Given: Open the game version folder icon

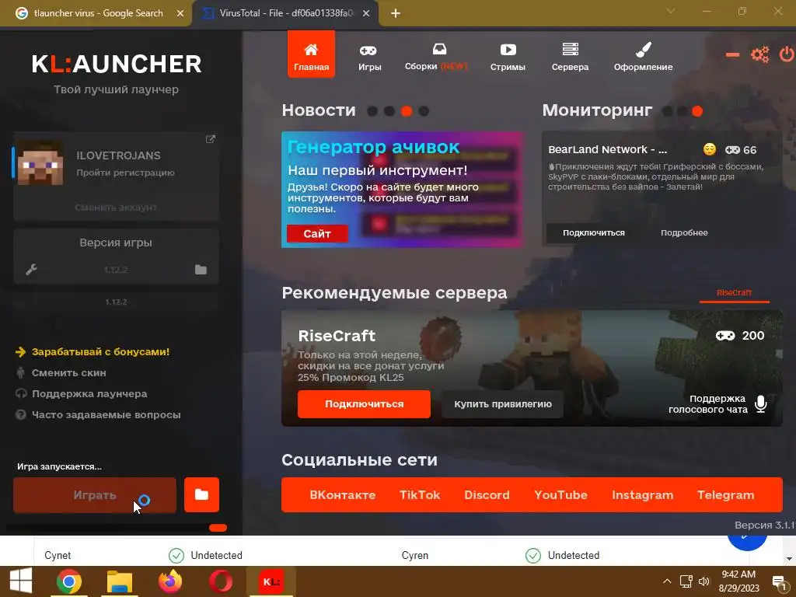Looking at the screenshot, I should tap(201, 270).
